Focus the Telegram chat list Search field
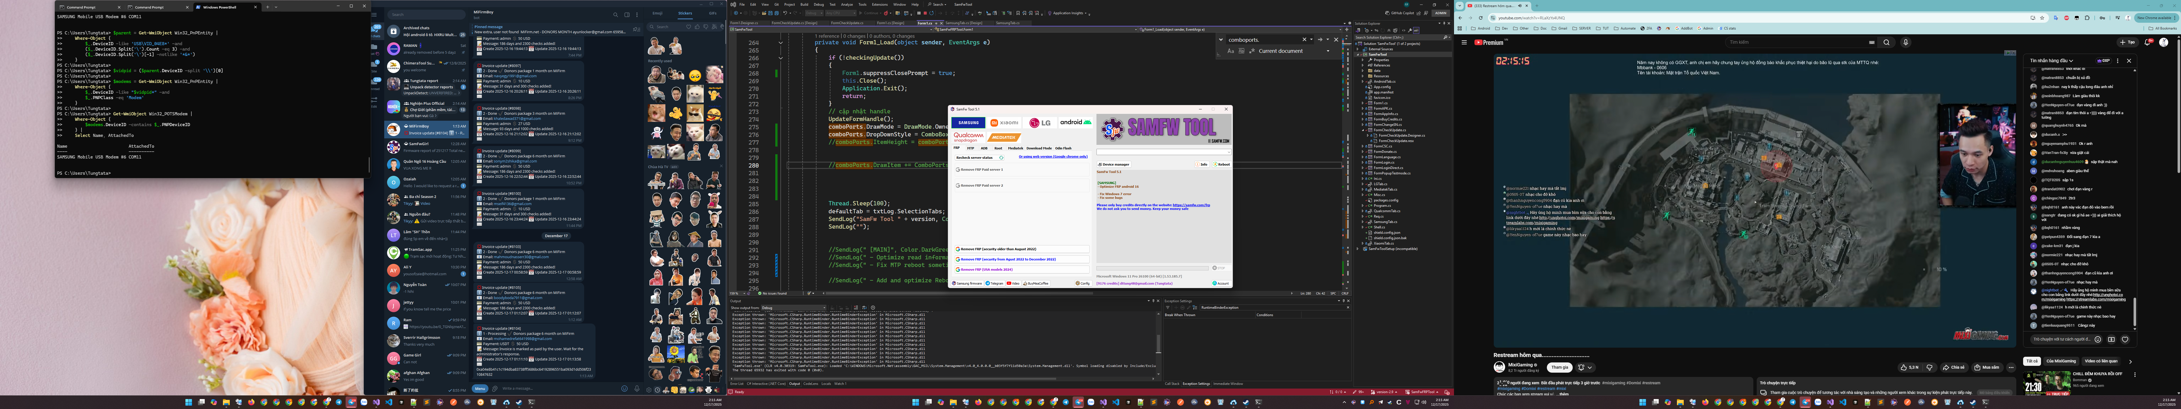Image resolution: width=2181 pixels, height=409 pixels. [x=427, y=14]
